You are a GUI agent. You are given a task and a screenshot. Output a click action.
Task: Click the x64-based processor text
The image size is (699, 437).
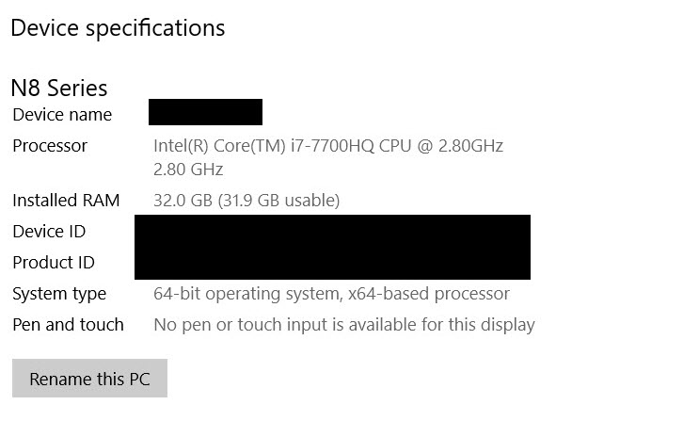point(429,294)
